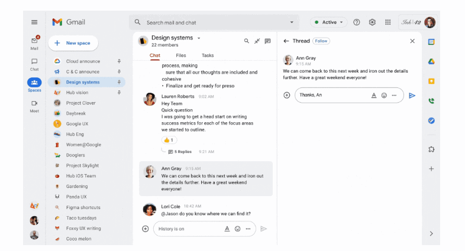Open Google Keep side panel
Image resolution: width=465 pixels, height=251 pixels.
[x=431, y=81]
